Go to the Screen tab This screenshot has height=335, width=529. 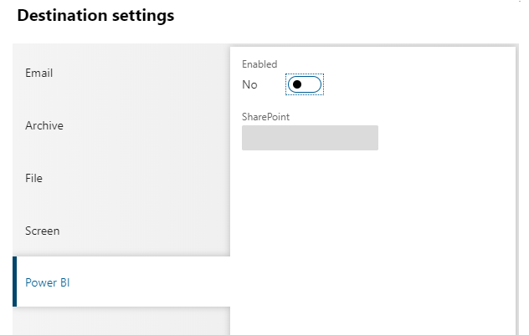coord(121,231)
